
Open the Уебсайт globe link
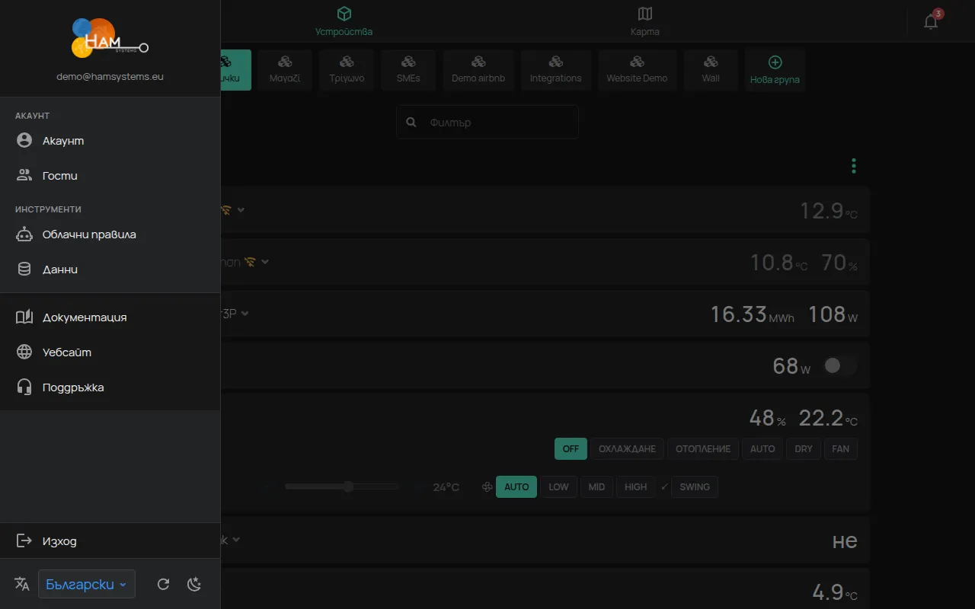[110, 352]
